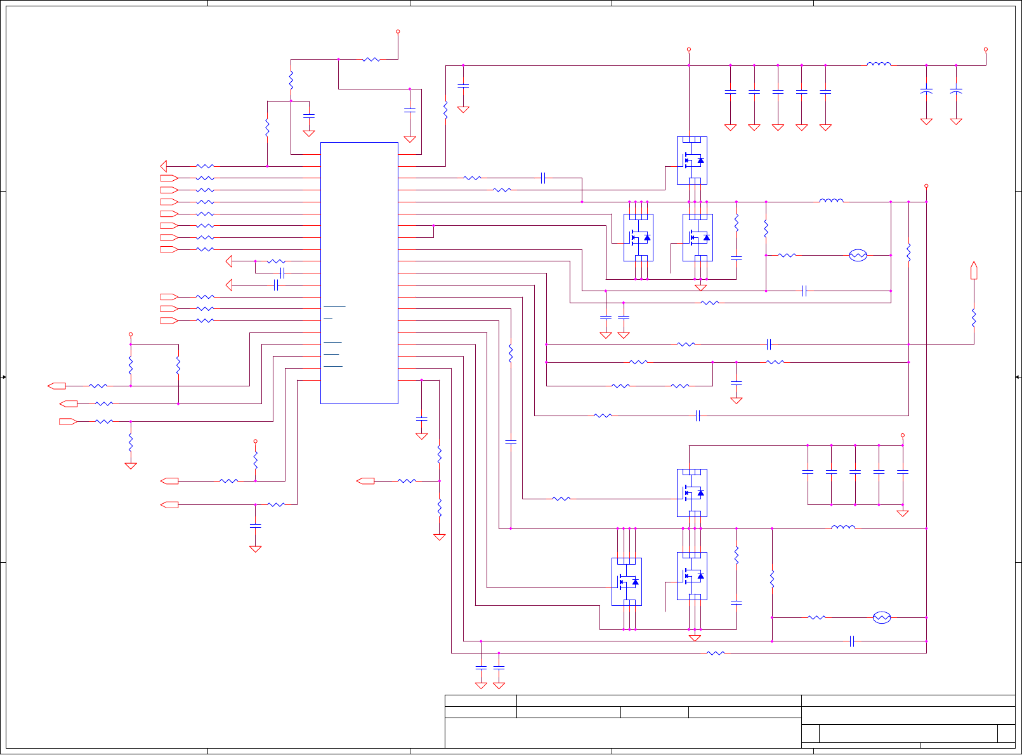Select the large empty title block cell
Screen dimensions: 1022x755
(623, 733)
